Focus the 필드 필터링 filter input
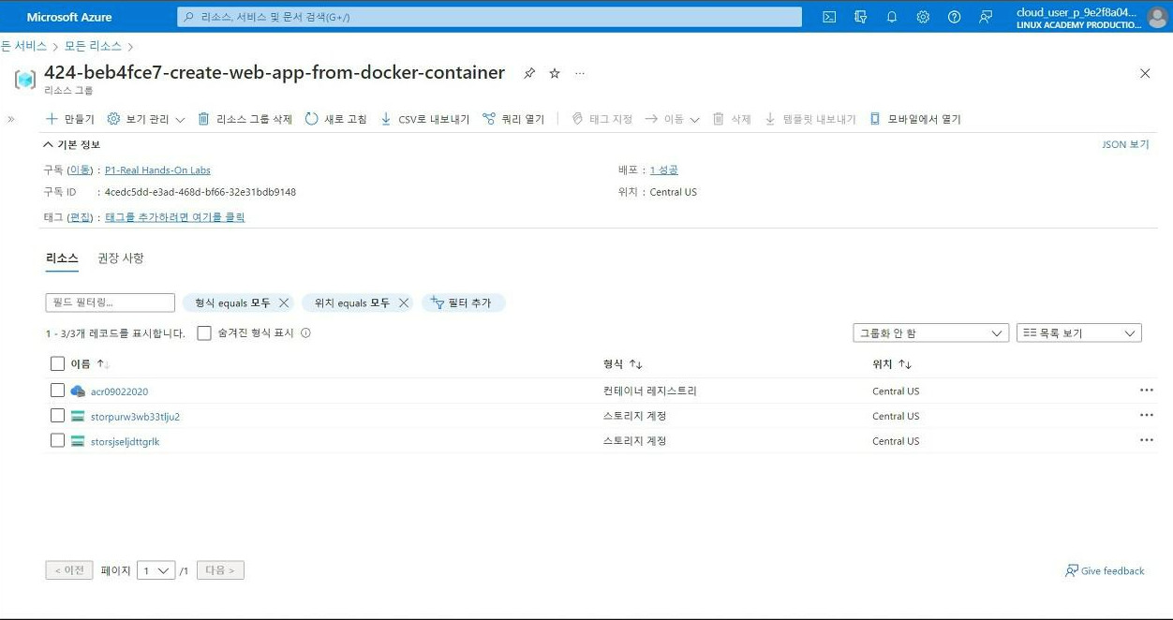This screenshot has width=1173, height=620. coord(110,303)
